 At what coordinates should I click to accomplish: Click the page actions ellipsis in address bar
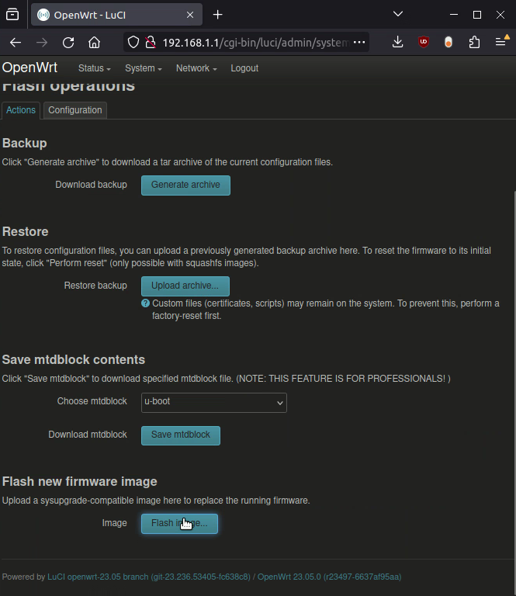tap(359, 42)
